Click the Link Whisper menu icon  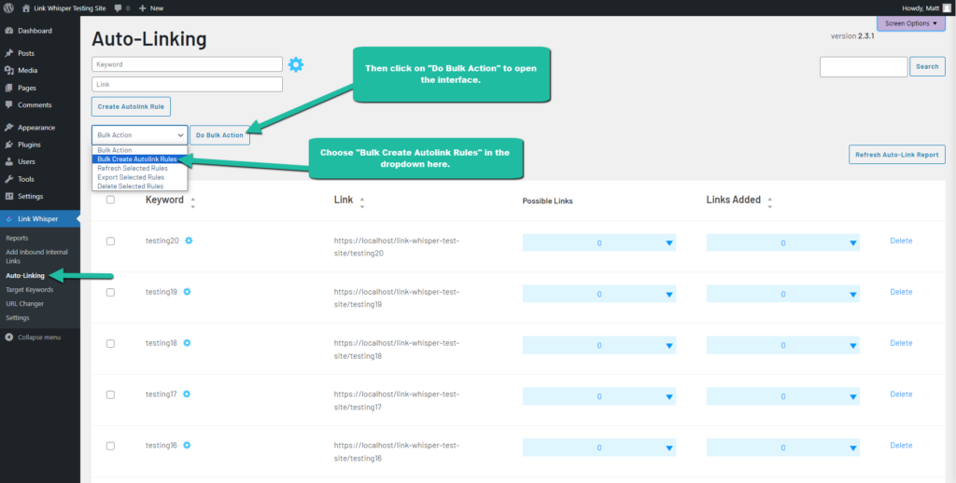(x=9, y=219)
